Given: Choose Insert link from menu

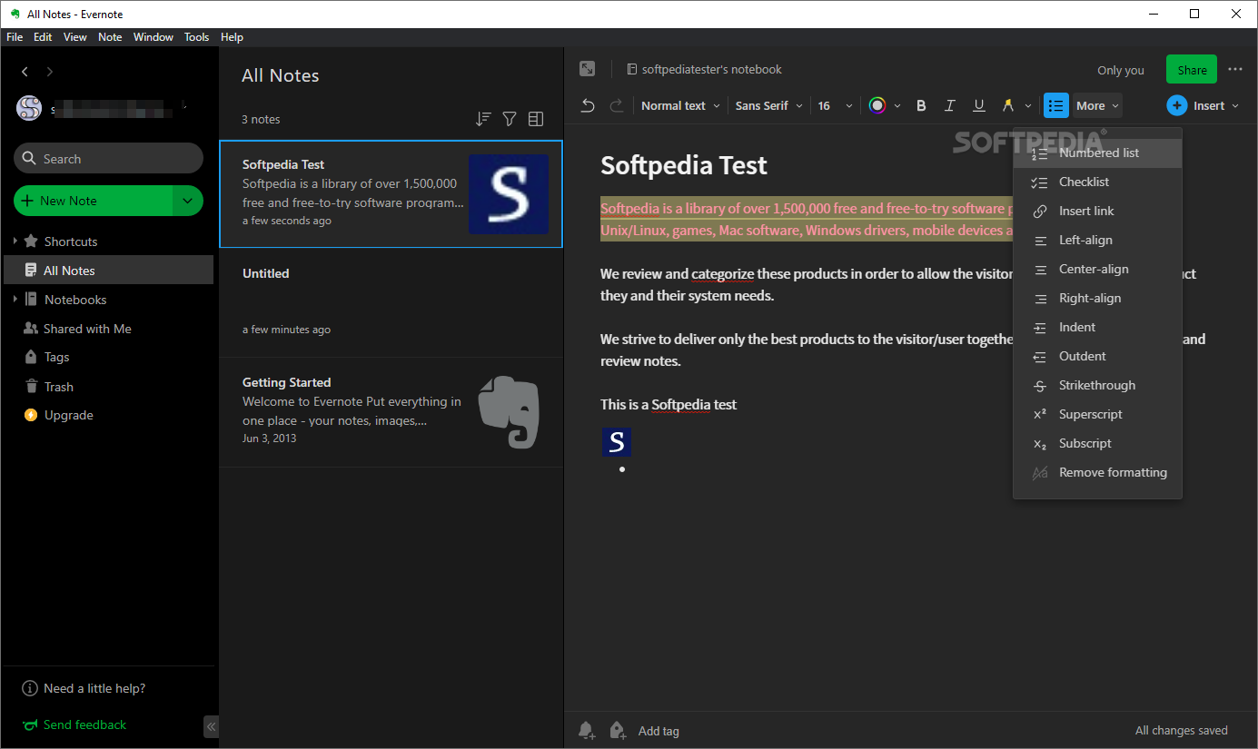Looking at the screenshot, I should point(1097,211).
